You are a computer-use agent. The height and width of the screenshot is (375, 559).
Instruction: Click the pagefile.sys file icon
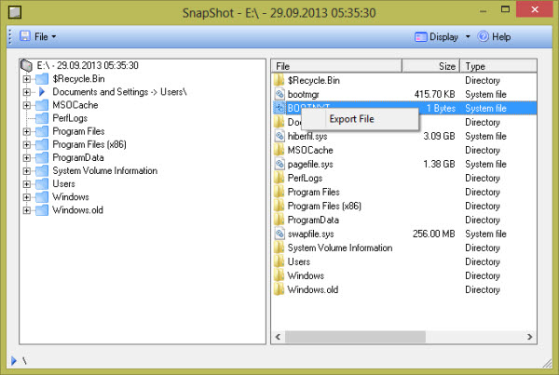279,164
